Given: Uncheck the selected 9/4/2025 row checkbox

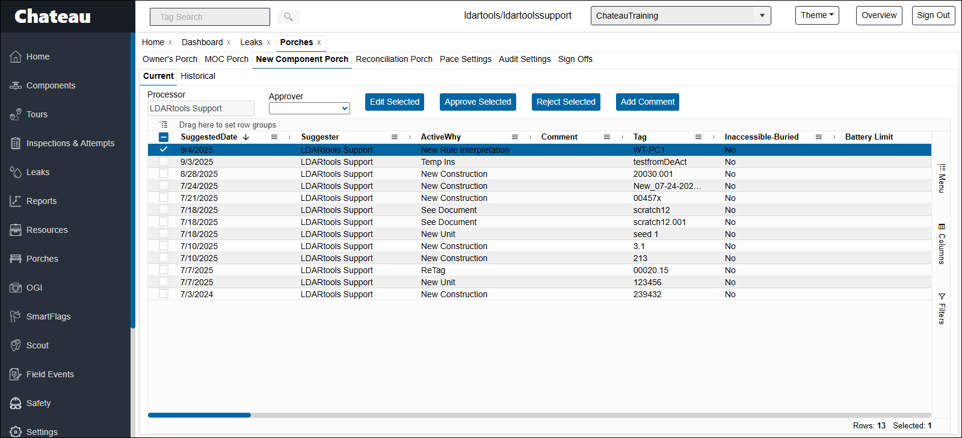Looking at the screenshot, I should pyautogui.click(x=164, y=149).
